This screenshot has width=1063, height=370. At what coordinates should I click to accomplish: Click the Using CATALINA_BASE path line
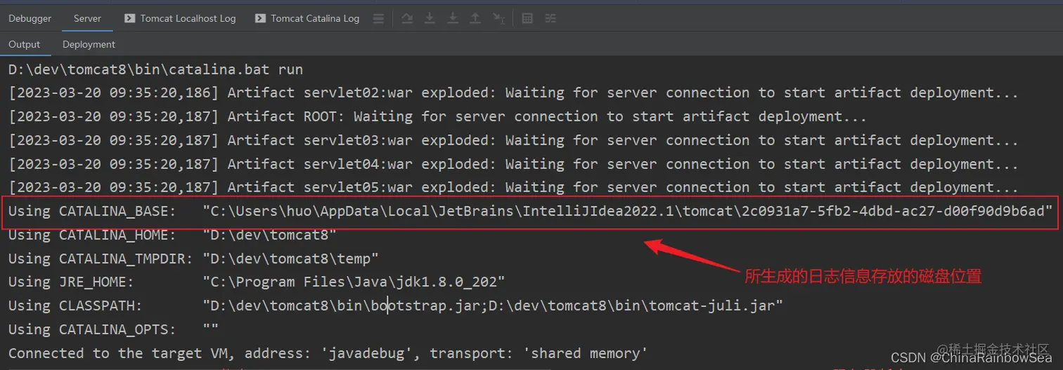coord(531,211)
